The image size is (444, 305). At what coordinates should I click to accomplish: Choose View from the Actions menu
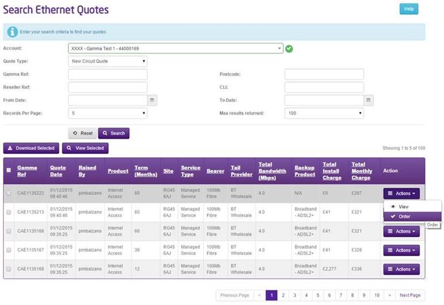click(x=412, y=207)
